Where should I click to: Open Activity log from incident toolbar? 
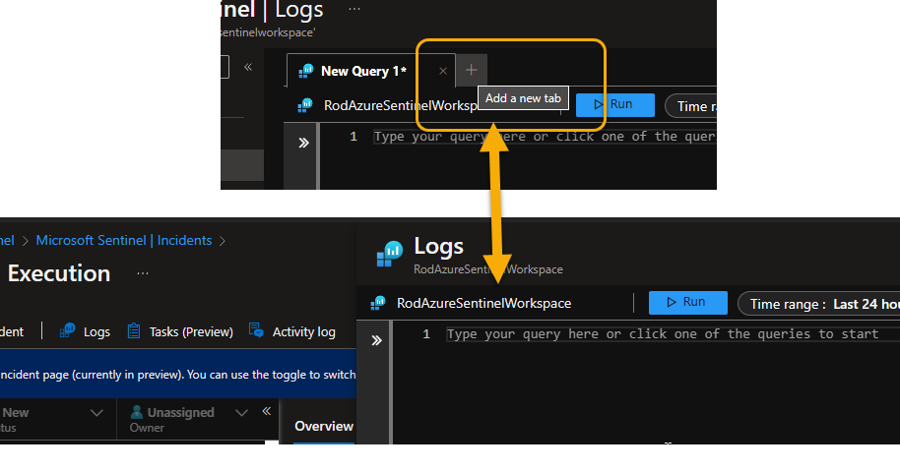click(x=291, y=331)
